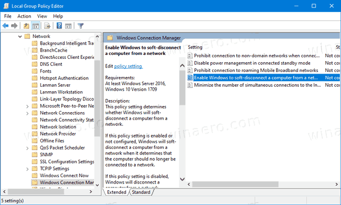This screenshot has width=341, height=205.
Task: Click policy icon beside Prohibit roaming Mobile Broadband
Action: tap(190, 70)
